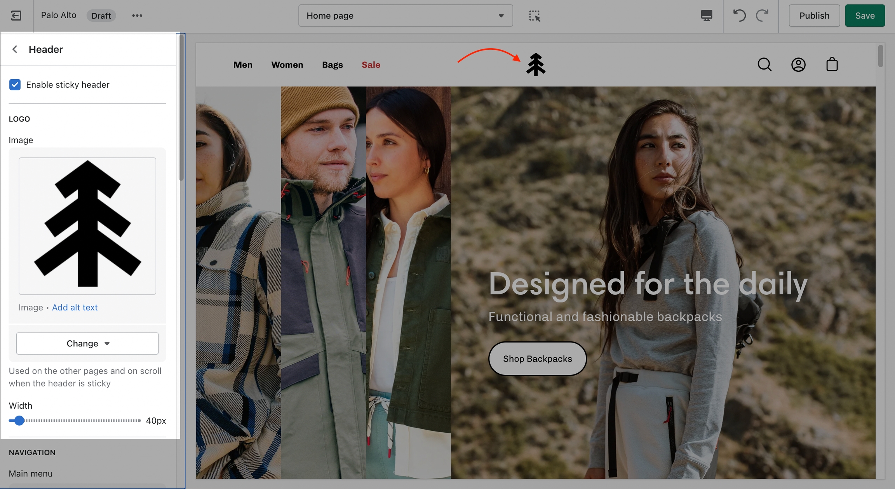Open the shopping bag cart icon
Screen dimensions: 895x489
832,64
